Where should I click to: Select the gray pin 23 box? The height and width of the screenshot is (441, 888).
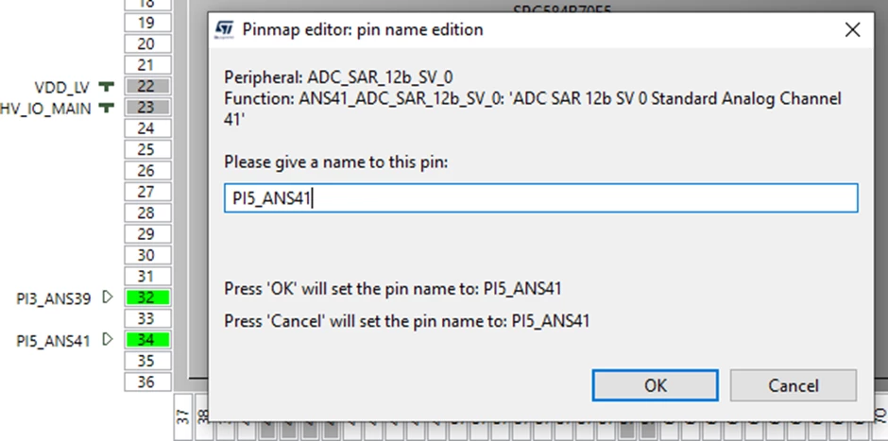click(147, 107)
